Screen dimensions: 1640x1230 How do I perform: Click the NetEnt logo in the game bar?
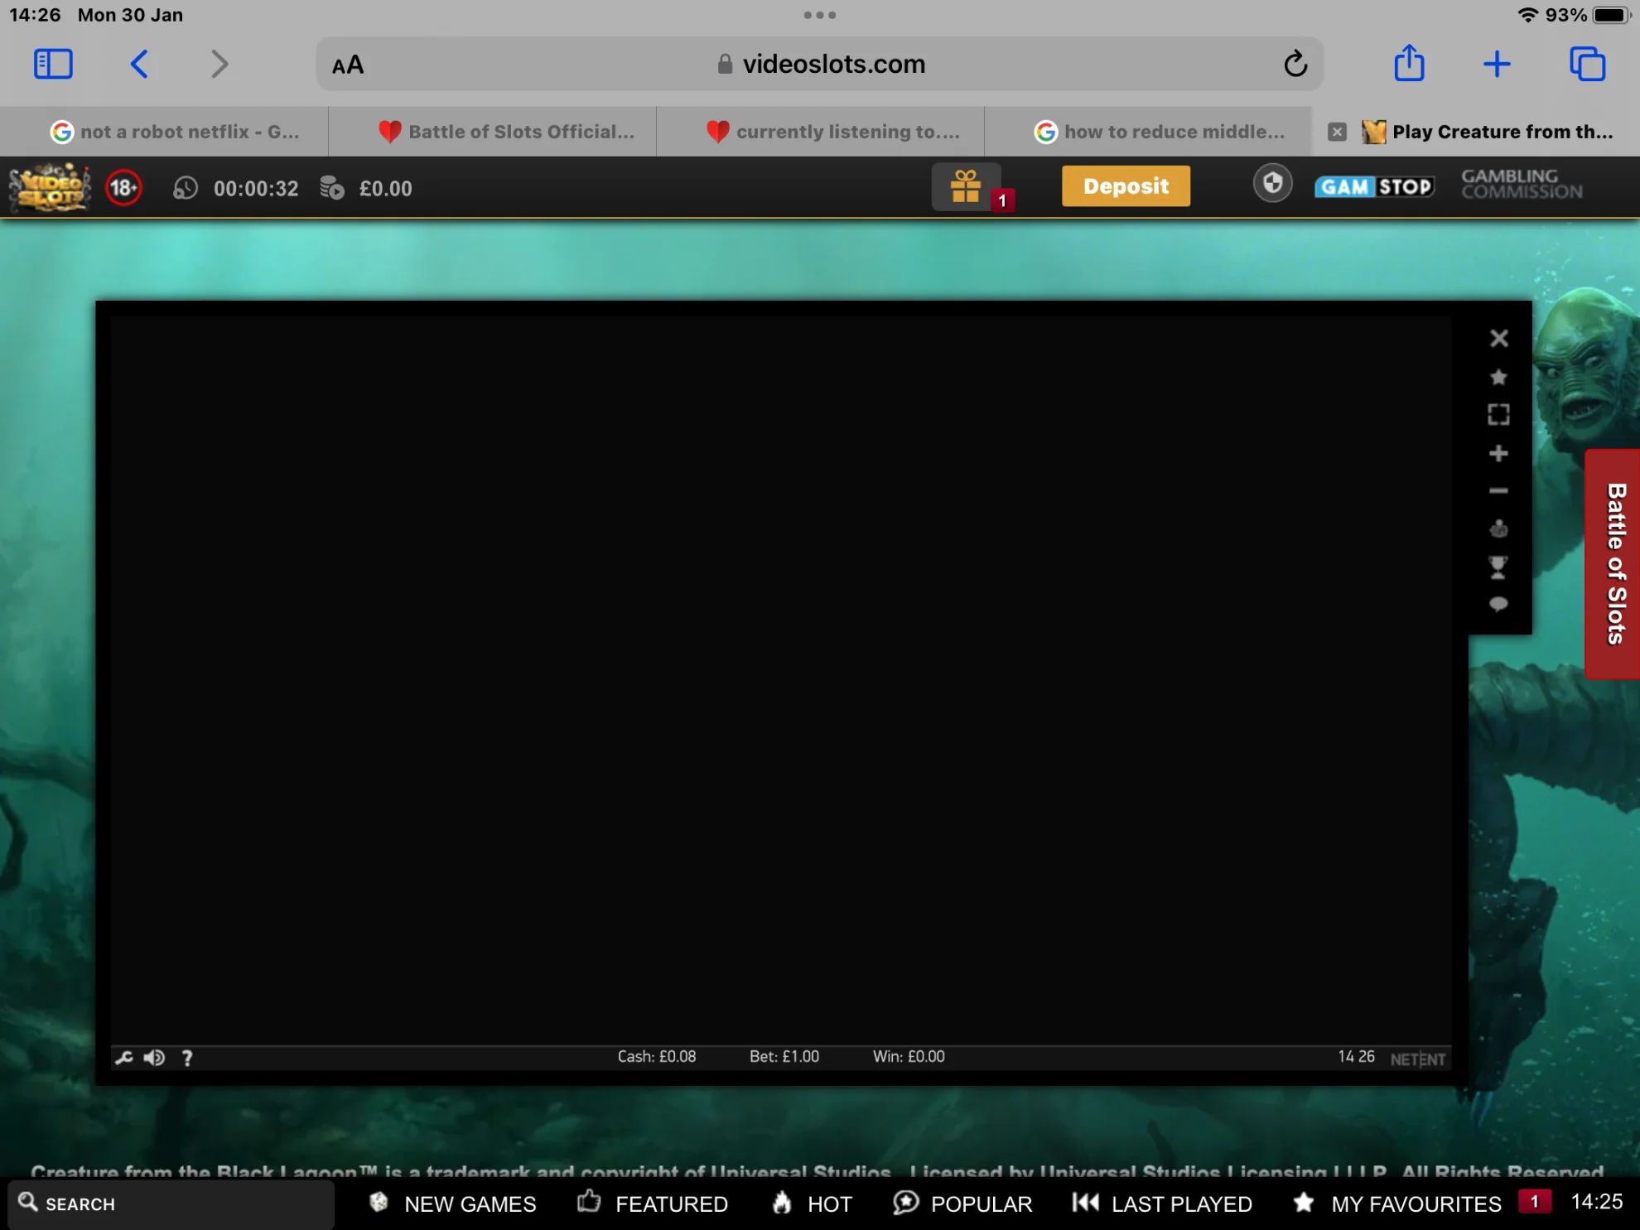pyautogui.click(x=1418, y=1059)
